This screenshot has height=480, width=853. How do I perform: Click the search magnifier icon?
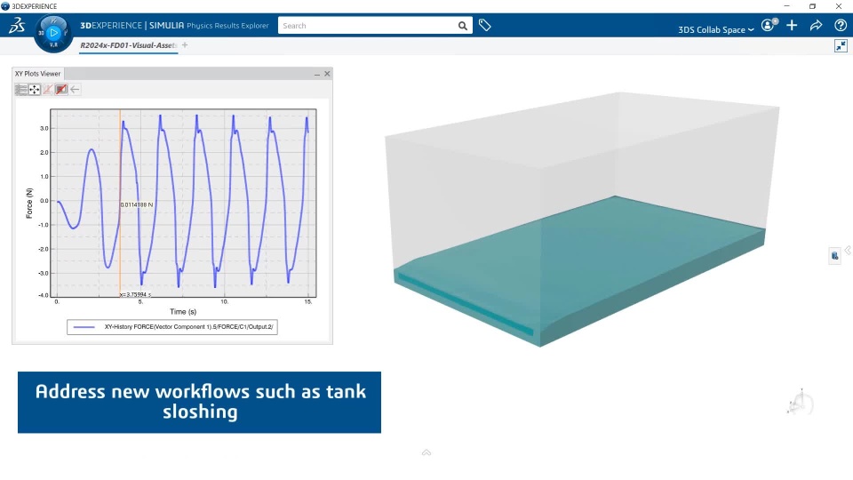462,26
